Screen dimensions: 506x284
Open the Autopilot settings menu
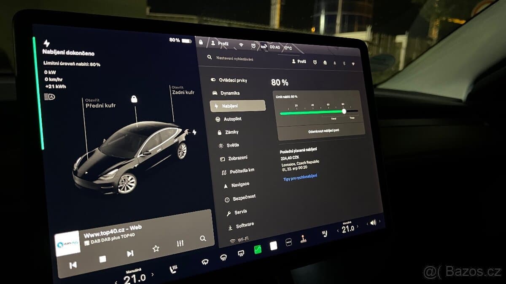coord(229,119)
